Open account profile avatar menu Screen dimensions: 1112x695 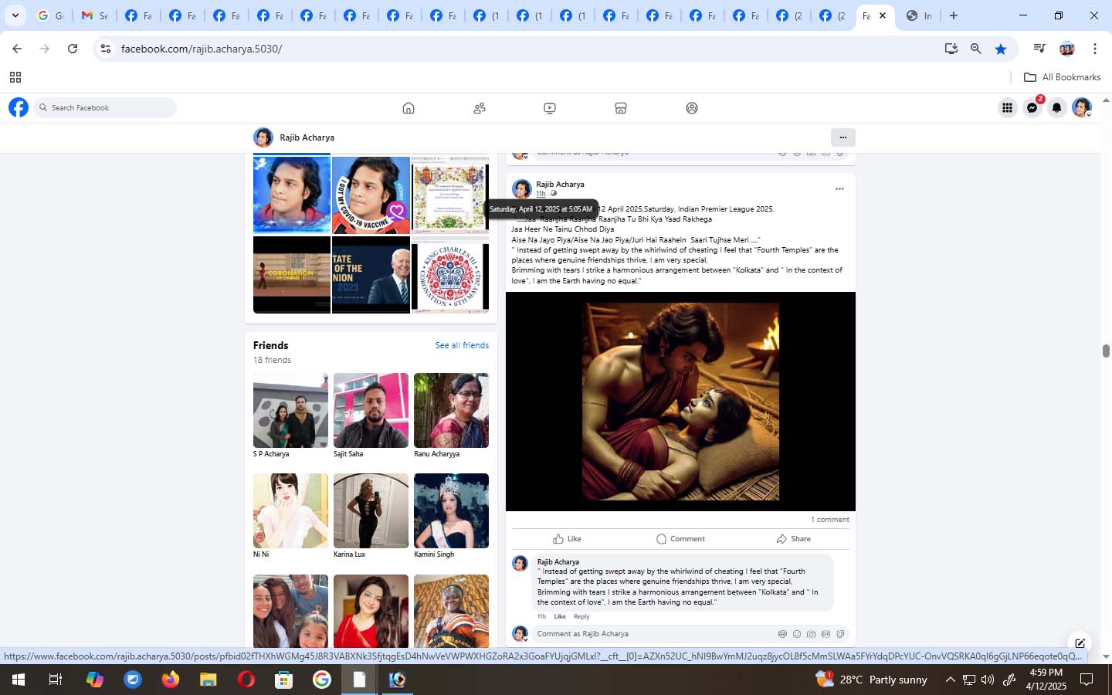(1082, 108)
